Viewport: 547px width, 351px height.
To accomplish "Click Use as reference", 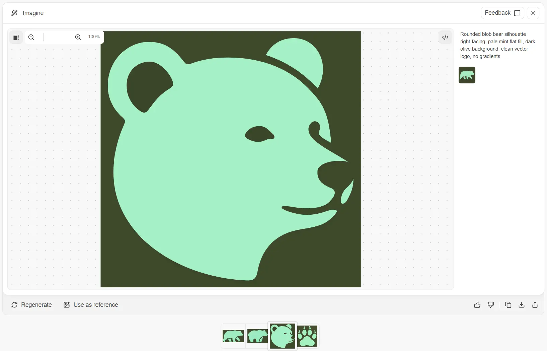I will [x=90, y=305].
